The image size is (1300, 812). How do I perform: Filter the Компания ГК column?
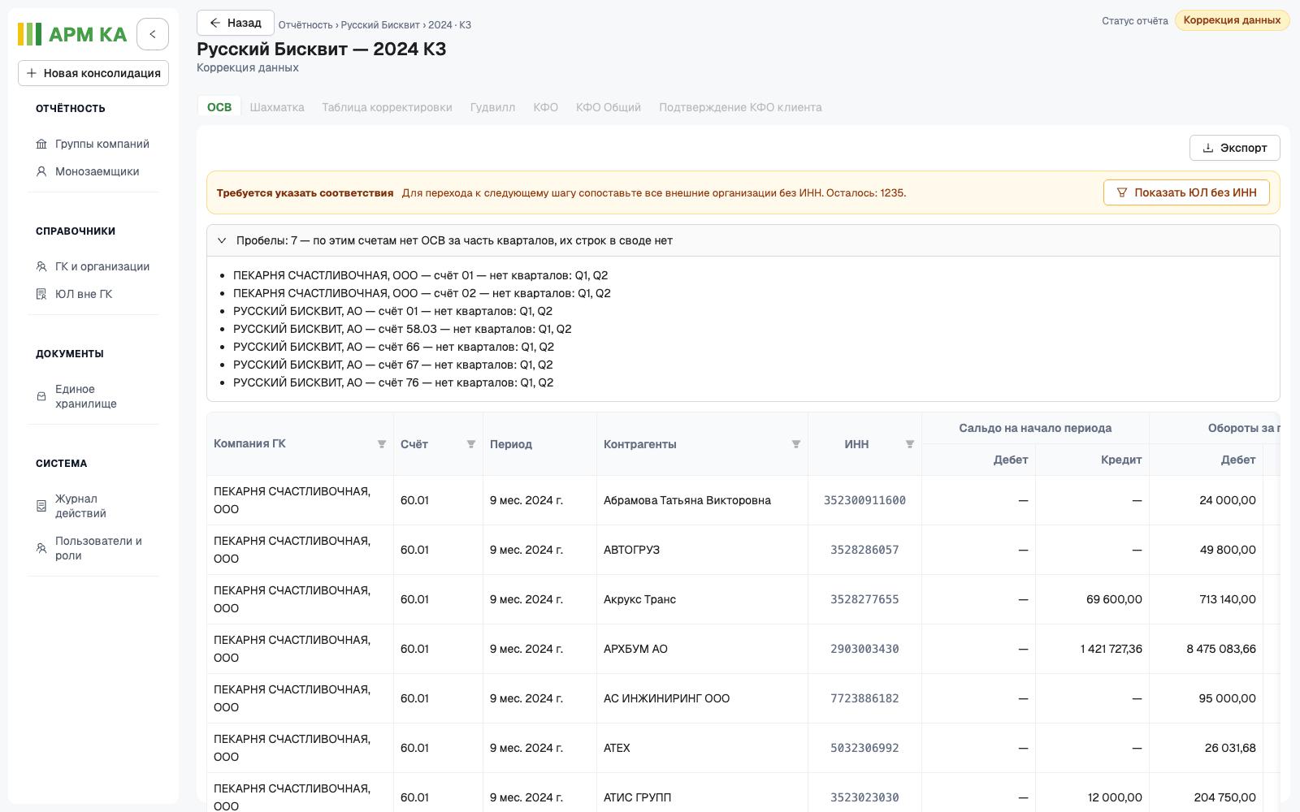(382, 444)
